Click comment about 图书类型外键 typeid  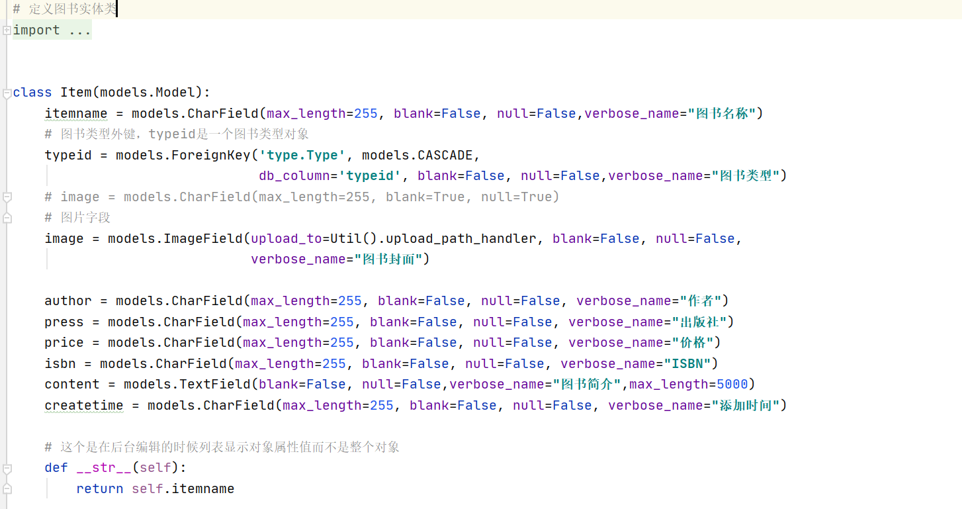[x=177, y=134]
